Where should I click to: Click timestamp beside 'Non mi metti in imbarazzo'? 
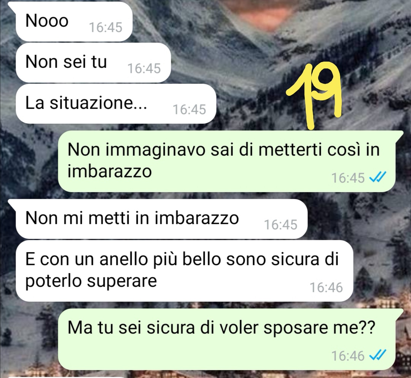click(x=280, y=225)
